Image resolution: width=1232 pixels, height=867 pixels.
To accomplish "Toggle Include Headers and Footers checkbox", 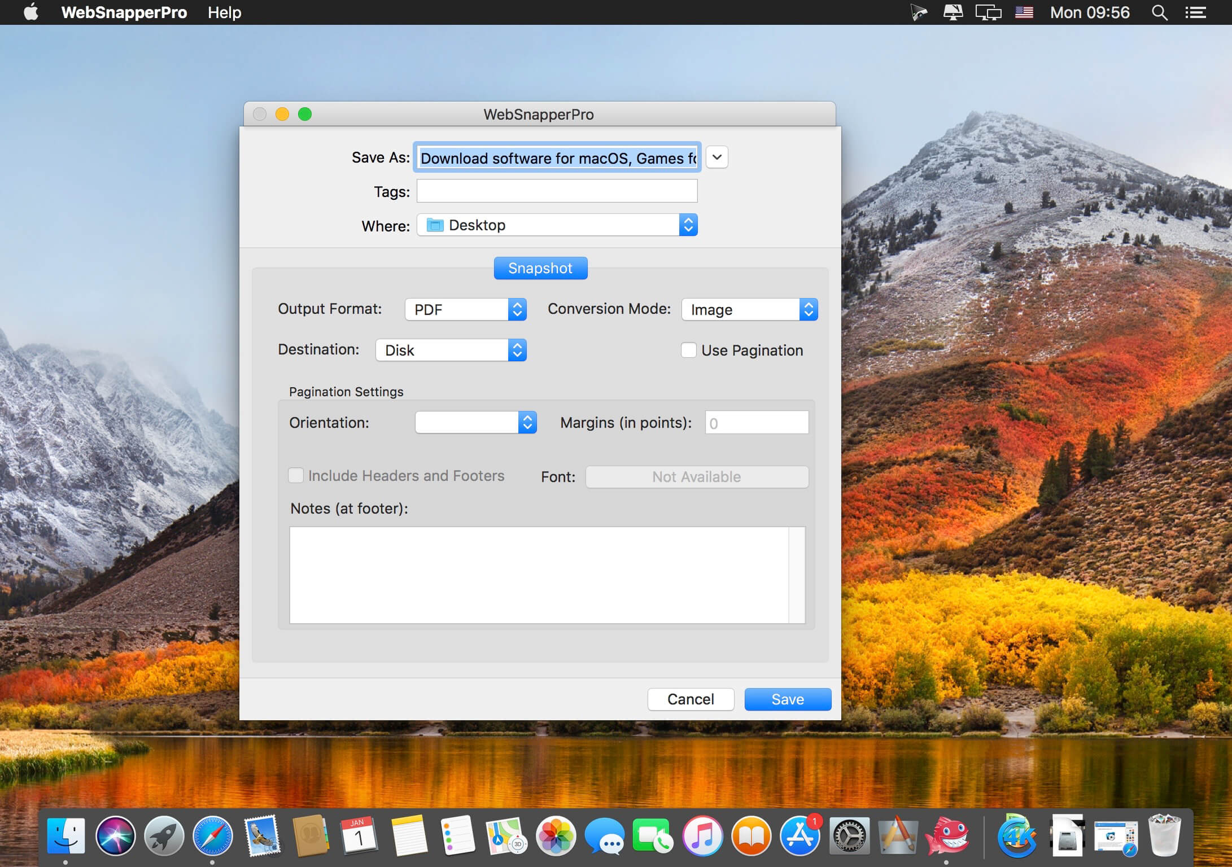I will pyautogui.click(x=296, y=475).
